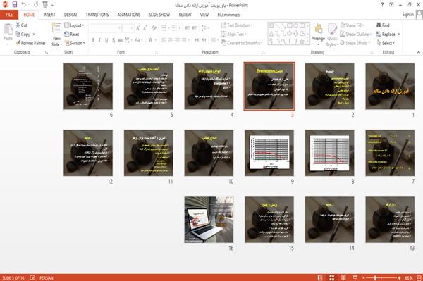The width and height of the screenshot is (423, 281).
Task: Click the Cut scissors icon
Action: click(18, 25)
